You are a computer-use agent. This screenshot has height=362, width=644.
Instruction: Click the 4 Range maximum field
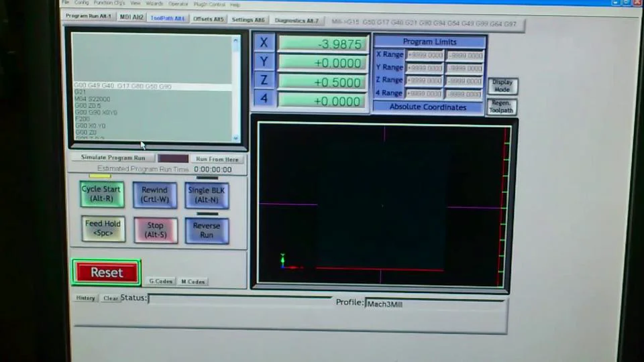(424, 94)
